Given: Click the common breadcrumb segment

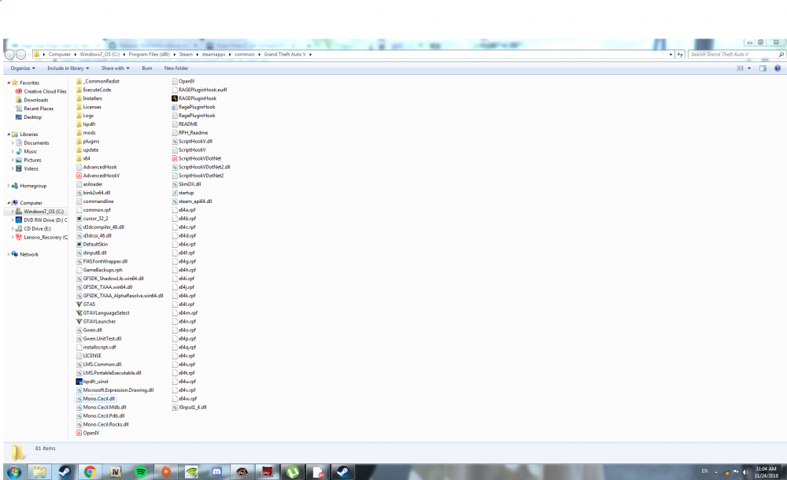Looking at the screenshot, I should 245,54.
